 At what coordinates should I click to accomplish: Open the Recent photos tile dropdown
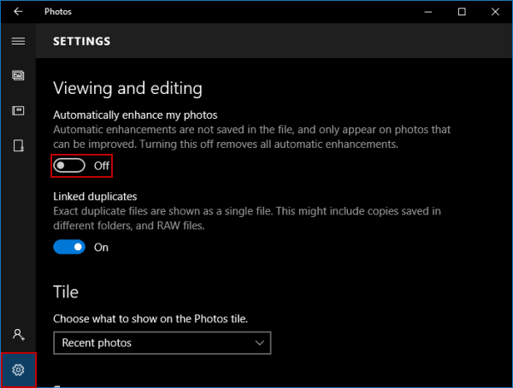click(162, 343)
